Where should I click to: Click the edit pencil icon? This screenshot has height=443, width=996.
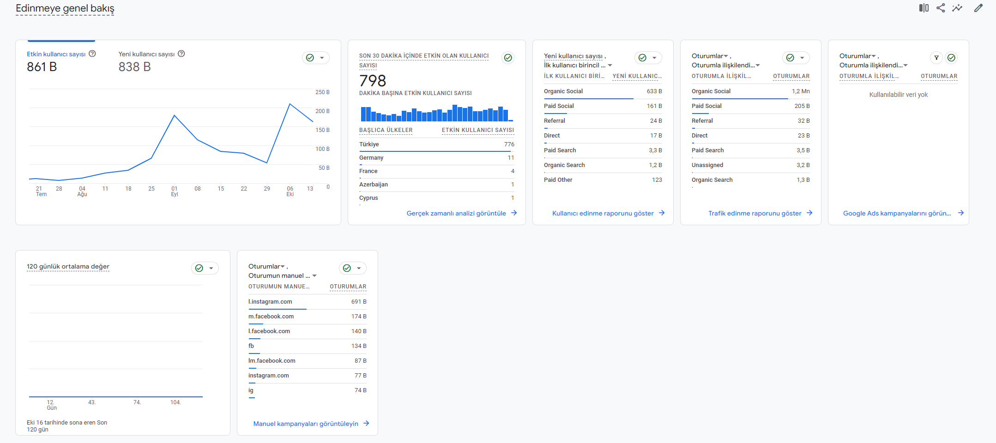tap(978, 8)
